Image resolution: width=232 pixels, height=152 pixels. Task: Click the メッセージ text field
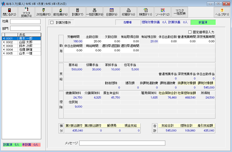point(122,143)
